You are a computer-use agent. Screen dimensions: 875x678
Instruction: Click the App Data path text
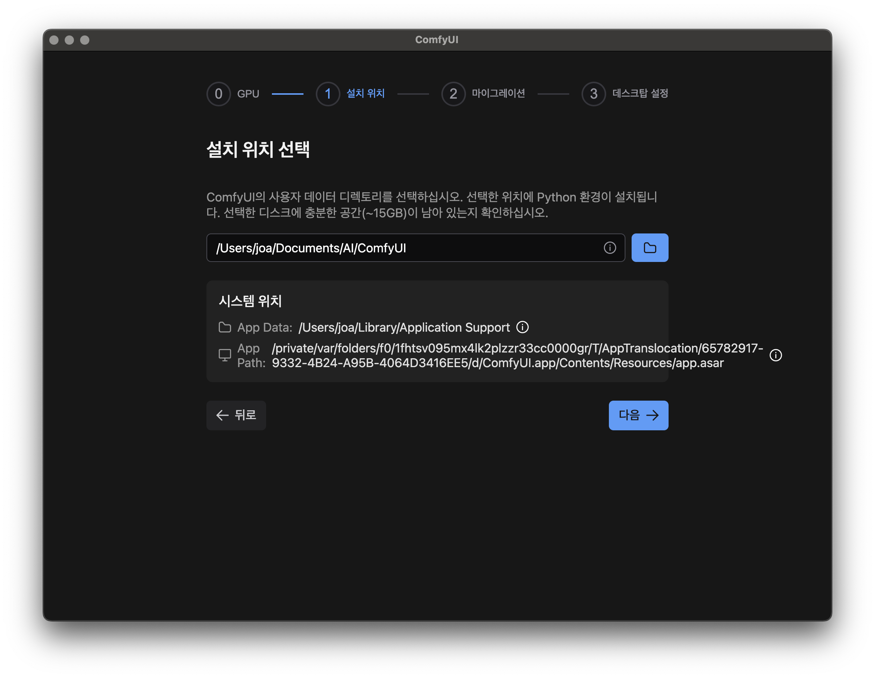[404, 327]
